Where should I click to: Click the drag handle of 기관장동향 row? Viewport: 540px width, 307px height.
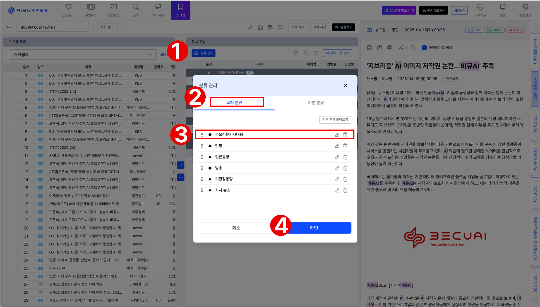coord(202,179)
